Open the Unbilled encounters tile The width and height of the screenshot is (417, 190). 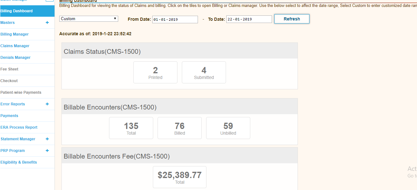228,128
